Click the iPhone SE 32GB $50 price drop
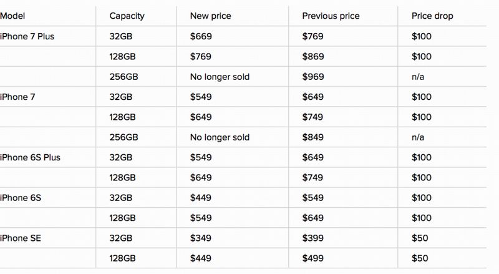Screen dimensions: 499x274 (x=419, y=238)
